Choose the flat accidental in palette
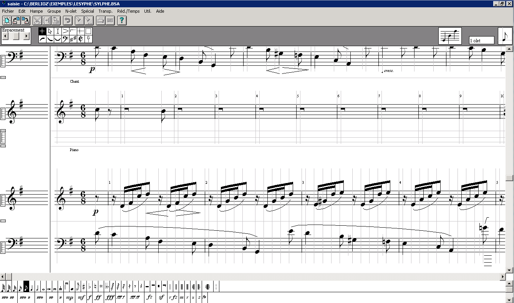This screenshot has width=514, height=303. coord(90,287)
